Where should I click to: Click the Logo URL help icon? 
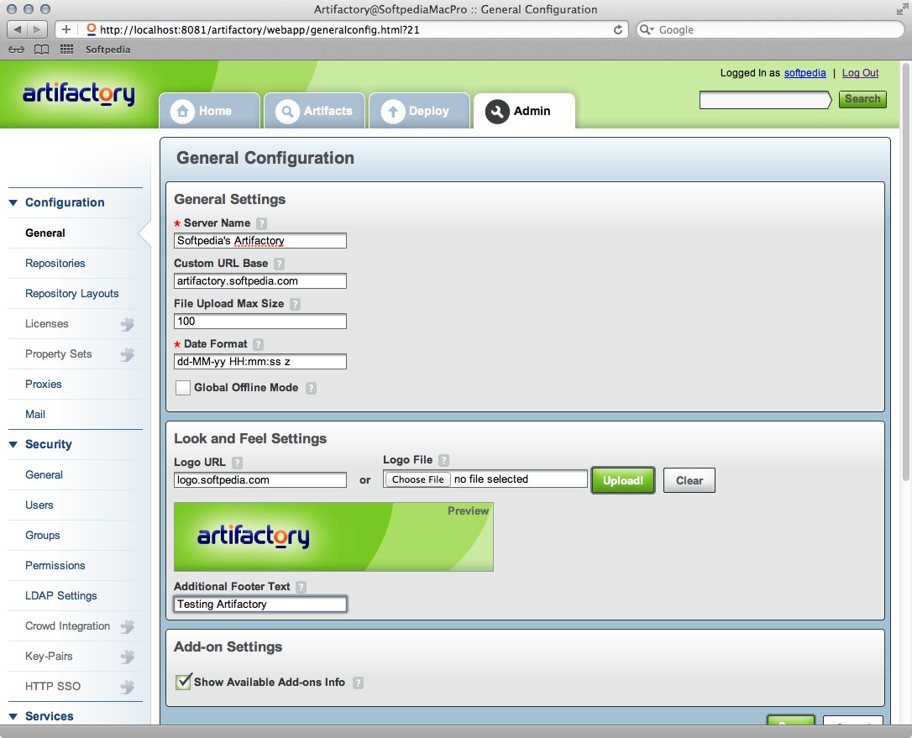tap(237, 463)
